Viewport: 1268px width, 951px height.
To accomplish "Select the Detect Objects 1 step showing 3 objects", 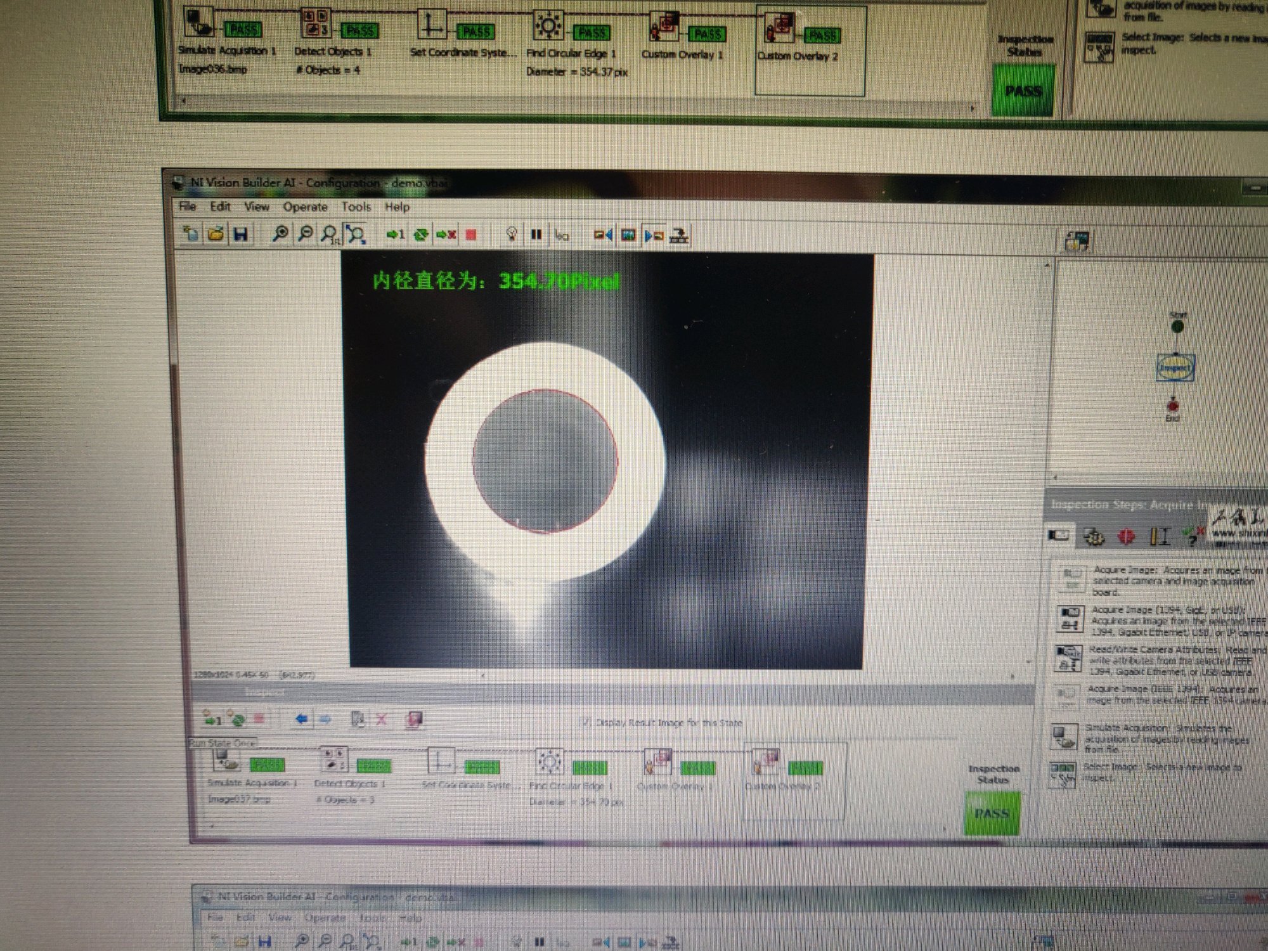I will click(334, 760).
